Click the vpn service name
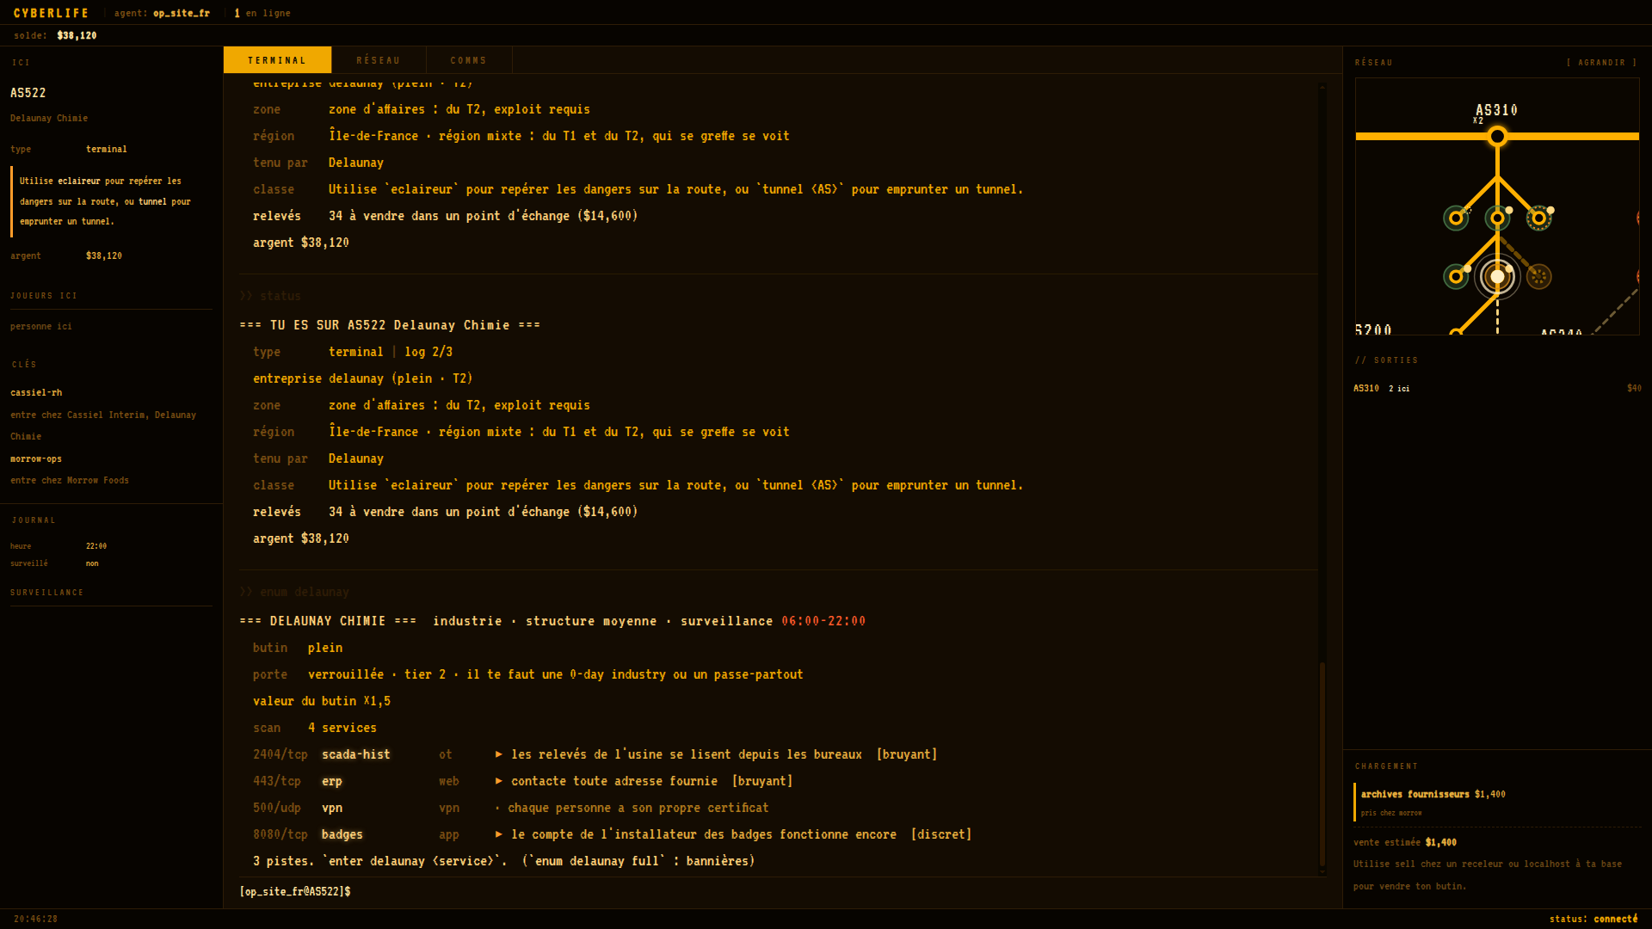This screenshot has height=929, width=1652. point(332,808)
